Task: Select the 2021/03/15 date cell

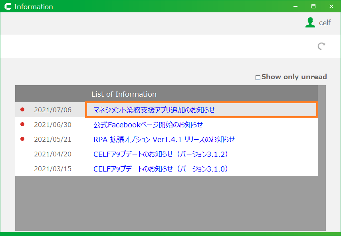Action: (53, 169)
